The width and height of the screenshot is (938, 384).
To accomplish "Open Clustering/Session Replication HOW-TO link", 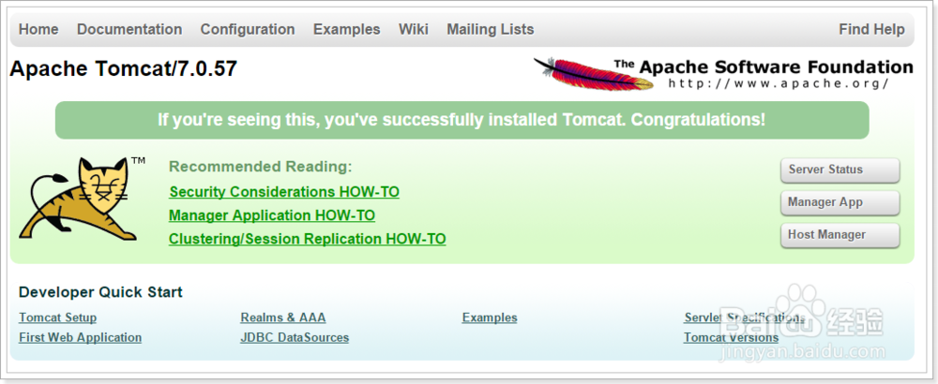I will tap(308, 239).
